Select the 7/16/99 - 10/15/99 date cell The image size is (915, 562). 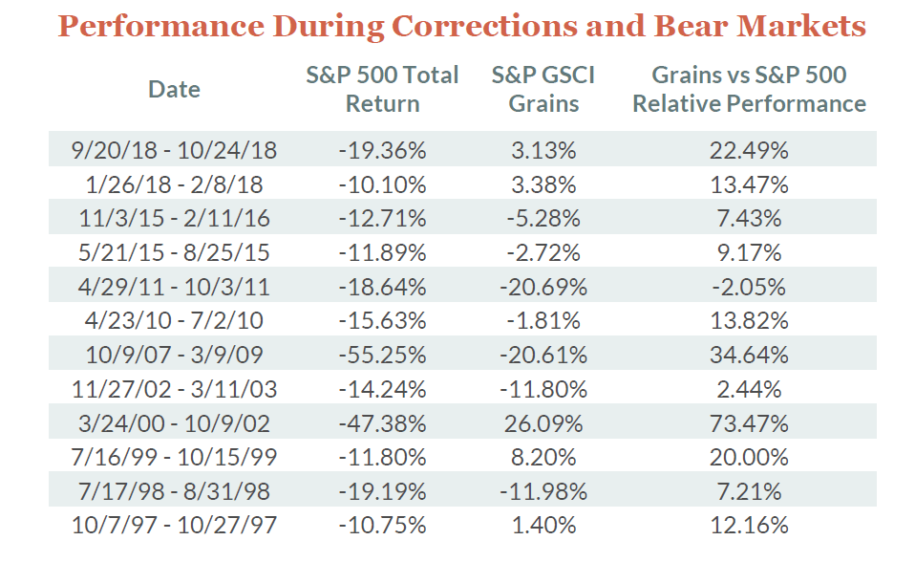point(174,458)
